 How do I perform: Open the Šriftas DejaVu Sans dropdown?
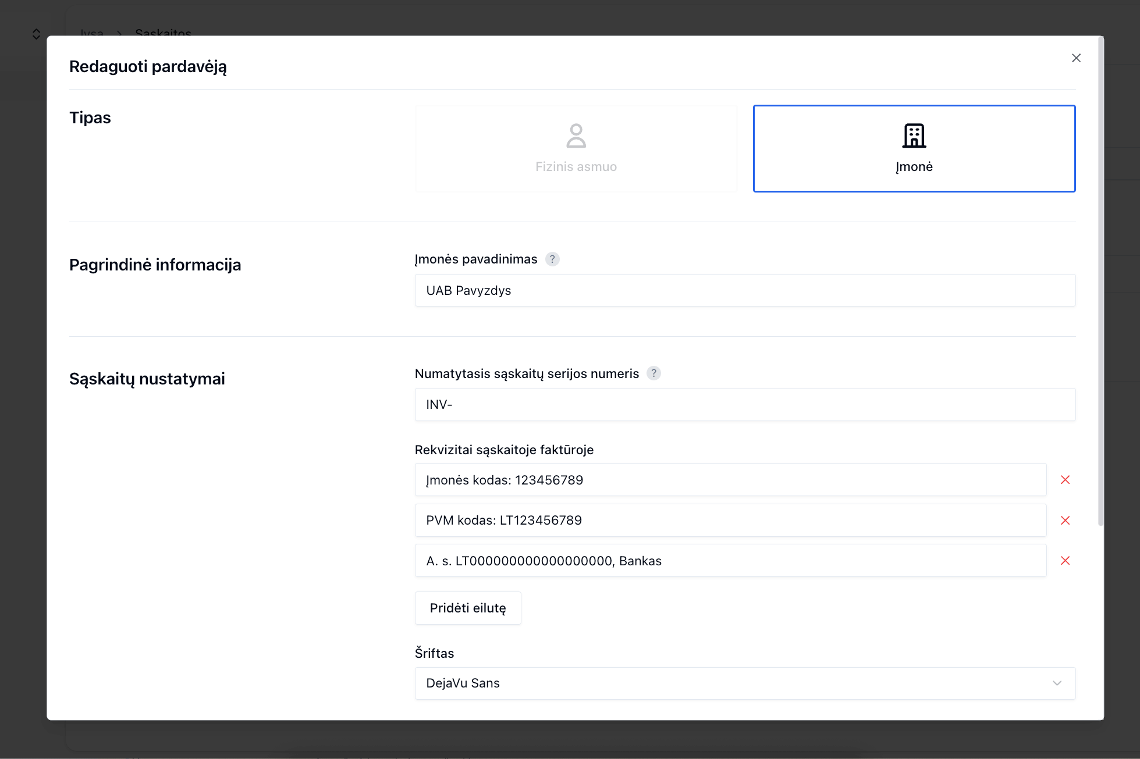tap(744, 683)
